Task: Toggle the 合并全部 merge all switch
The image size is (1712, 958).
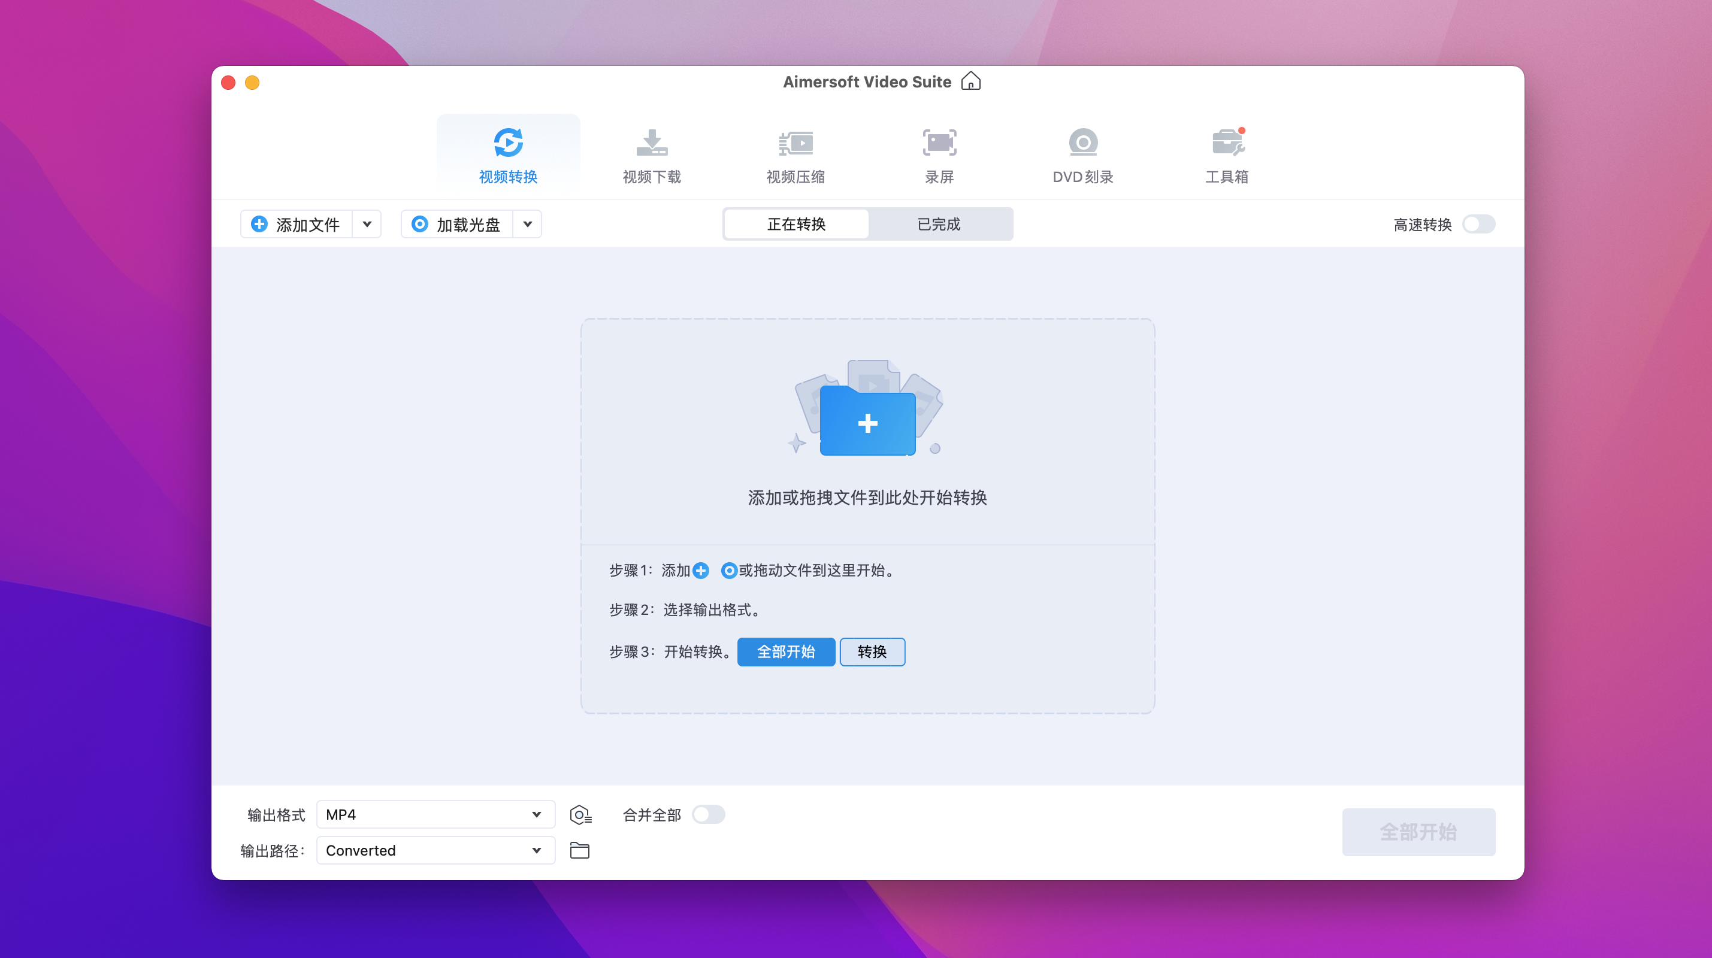Action: [x=708, y=814]
